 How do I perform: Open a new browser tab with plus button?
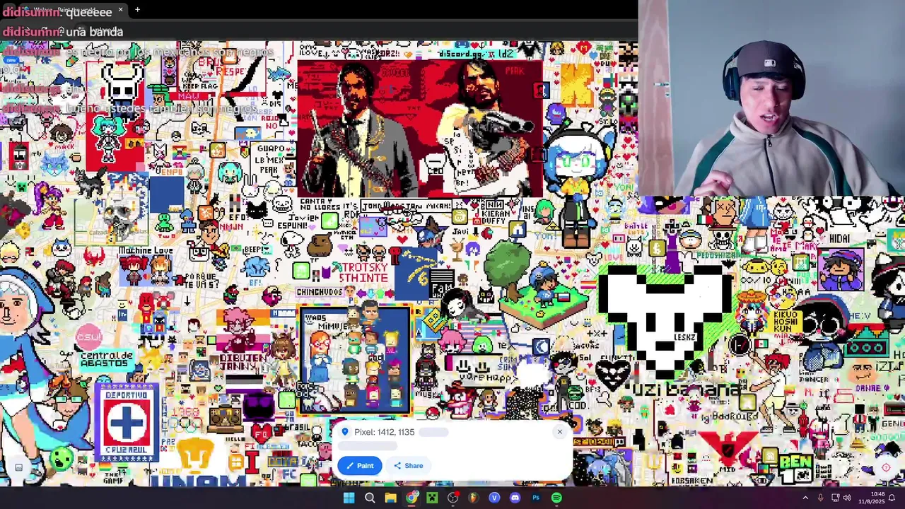[137, 10]
